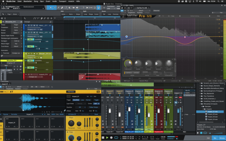Click the Record circle in transport bar
The height and width of the screenshot is (141, 226).
pyautogui.click(x=111, y=138)
